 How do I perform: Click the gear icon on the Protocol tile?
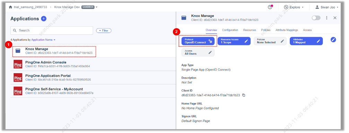coord(210,41)
